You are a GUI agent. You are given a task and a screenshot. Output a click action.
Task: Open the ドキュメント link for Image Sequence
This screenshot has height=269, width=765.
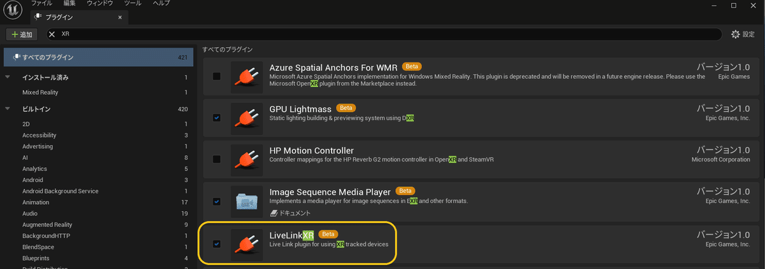pos(290,213)
